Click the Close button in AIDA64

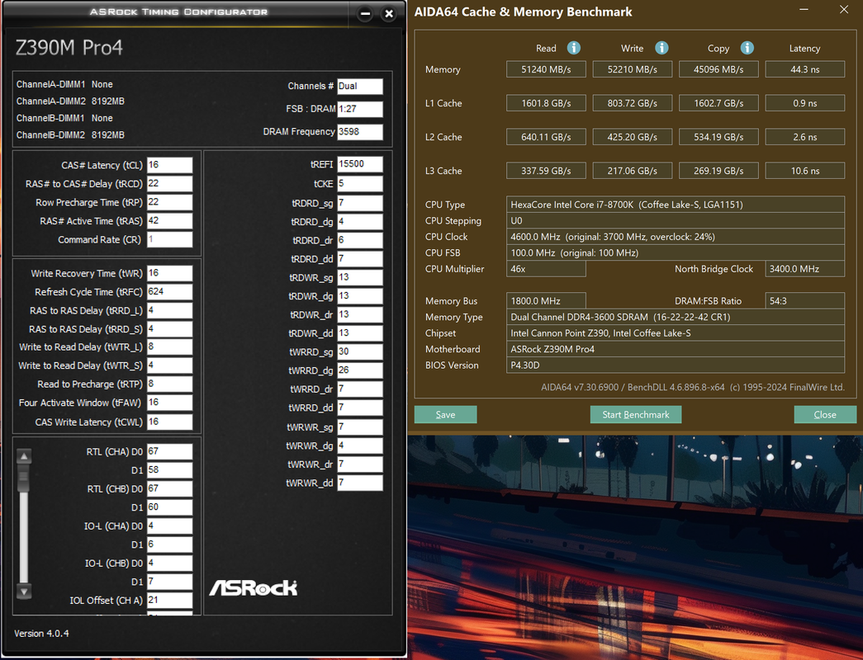(824, 414)
